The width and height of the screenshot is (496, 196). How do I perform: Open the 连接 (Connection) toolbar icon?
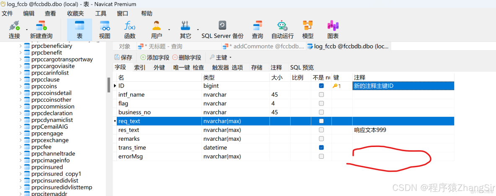click(x=15, y=26)
